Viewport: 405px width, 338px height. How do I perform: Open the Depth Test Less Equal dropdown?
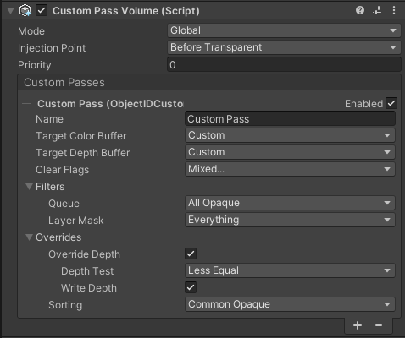290,270
